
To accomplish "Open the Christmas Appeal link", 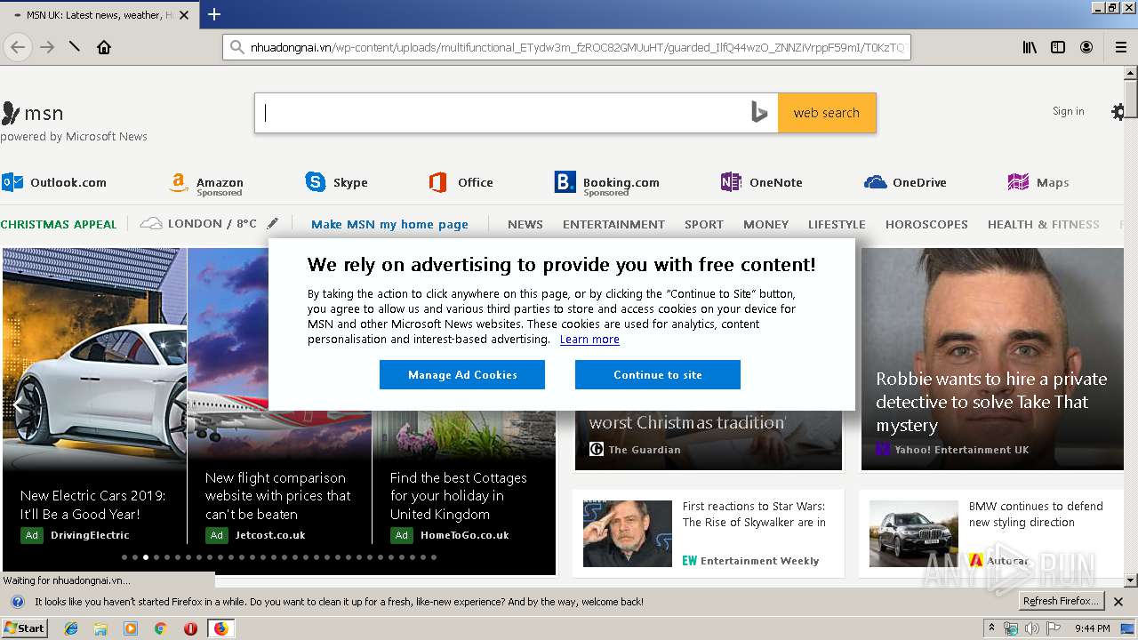I will (x=59, y=224).
